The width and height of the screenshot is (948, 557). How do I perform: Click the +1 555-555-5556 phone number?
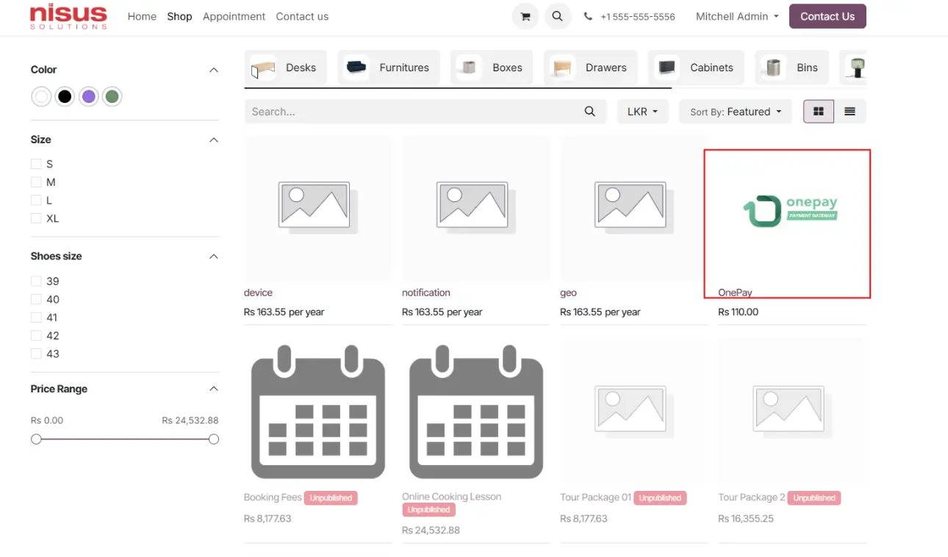637,16
